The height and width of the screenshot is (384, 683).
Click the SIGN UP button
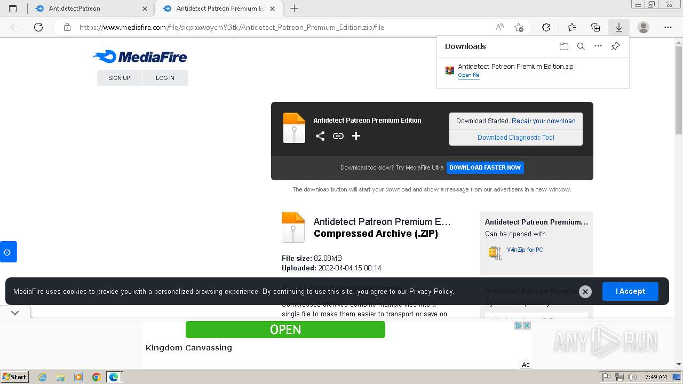[120, 78]
